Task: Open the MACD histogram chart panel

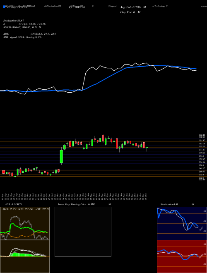Action: tap(25, 256)
